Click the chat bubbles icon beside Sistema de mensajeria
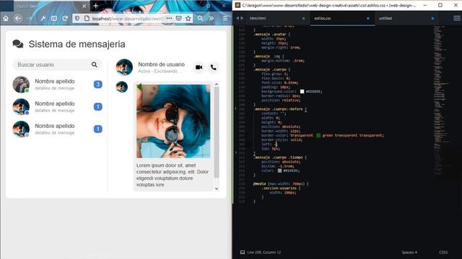The width and height of the screenshot is (462, 259). tap(18, 44)
